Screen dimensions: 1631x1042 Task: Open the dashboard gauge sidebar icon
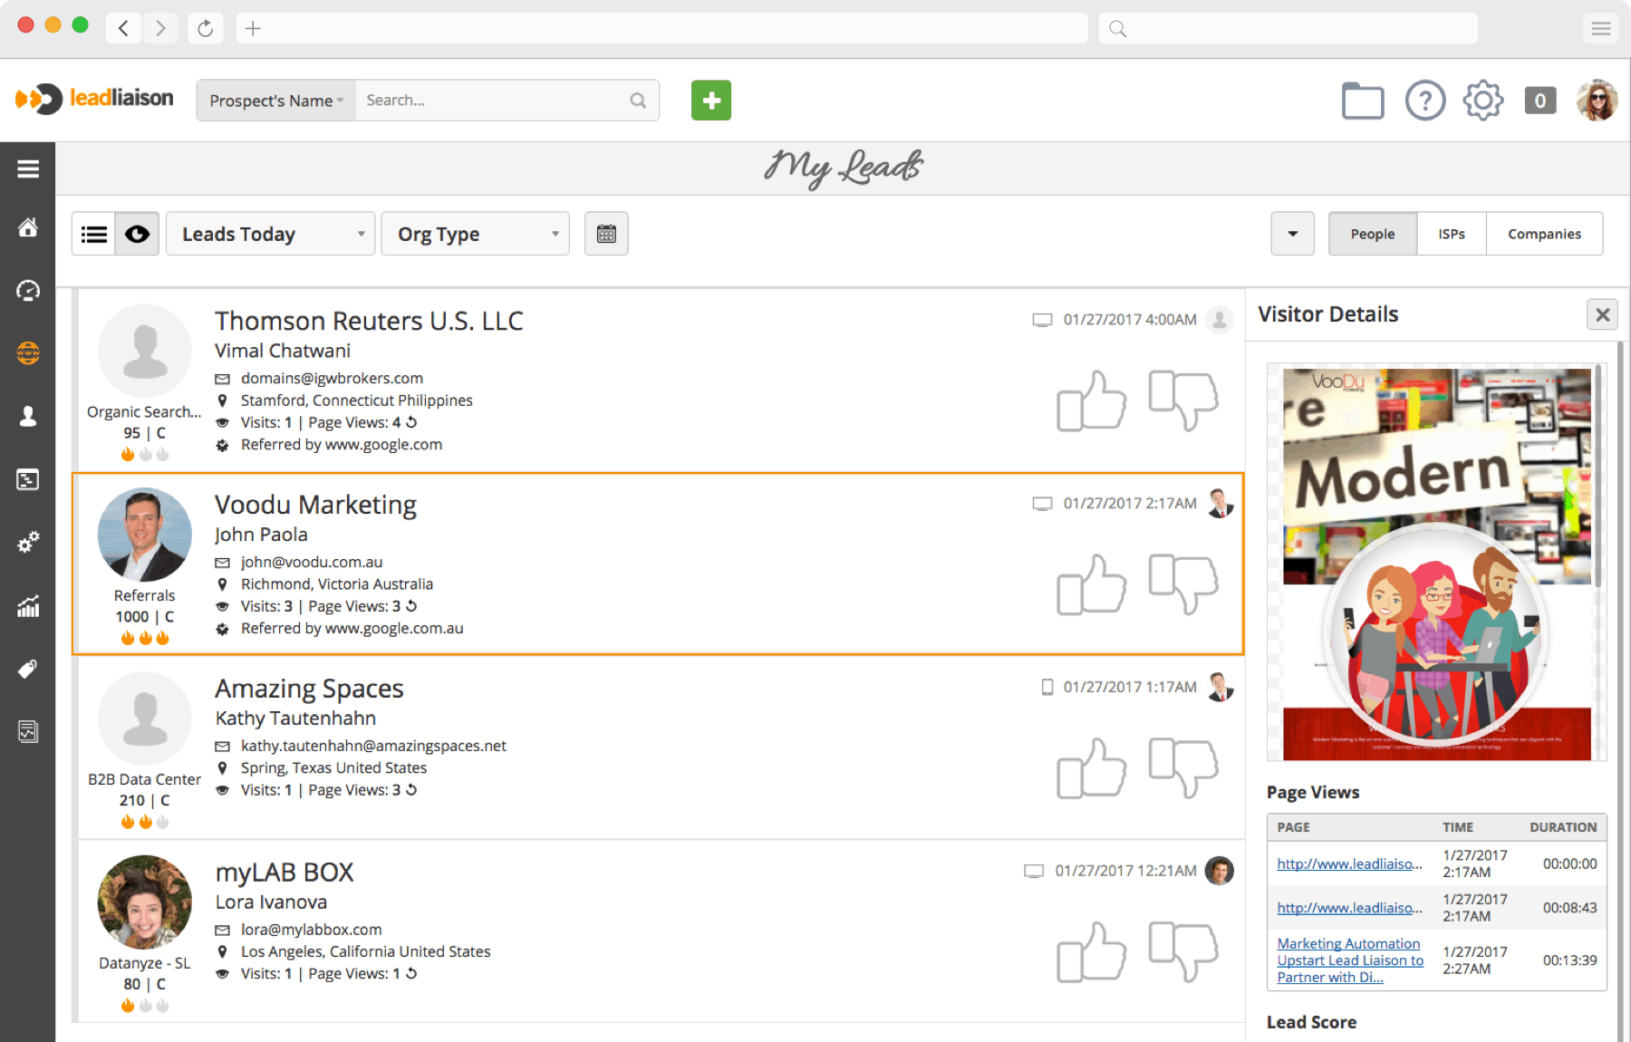[28, 290]
